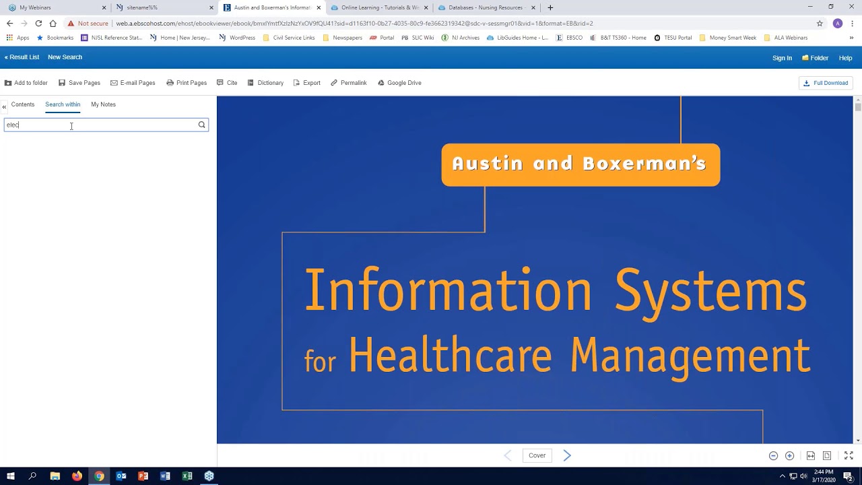The image size is (862, 485).
Task: Return to the Result List
Action: click(22, 57)
